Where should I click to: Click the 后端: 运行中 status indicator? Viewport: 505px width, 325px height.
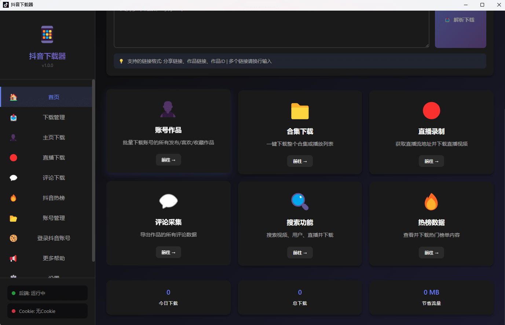click(47, 293)
